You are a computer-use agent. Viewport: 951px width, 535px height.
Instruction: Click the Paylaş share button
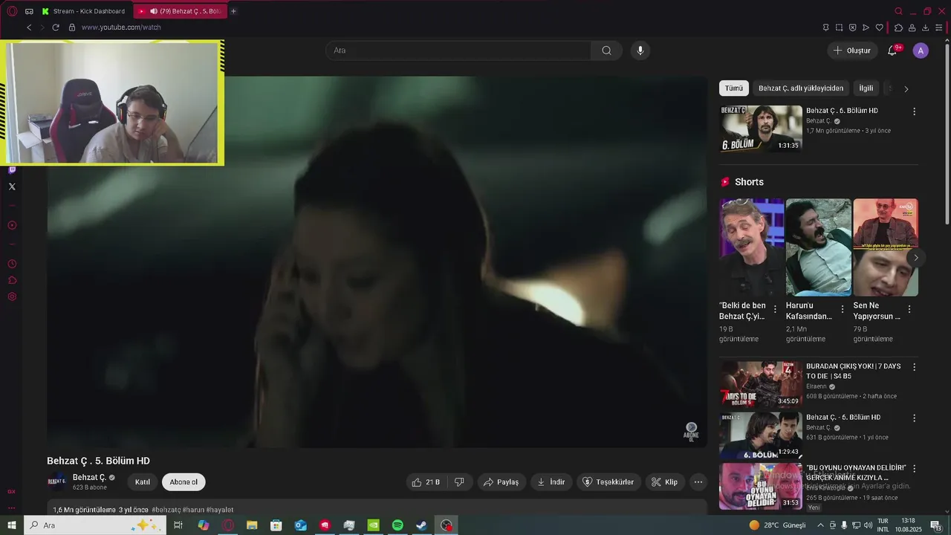point(502,482)
